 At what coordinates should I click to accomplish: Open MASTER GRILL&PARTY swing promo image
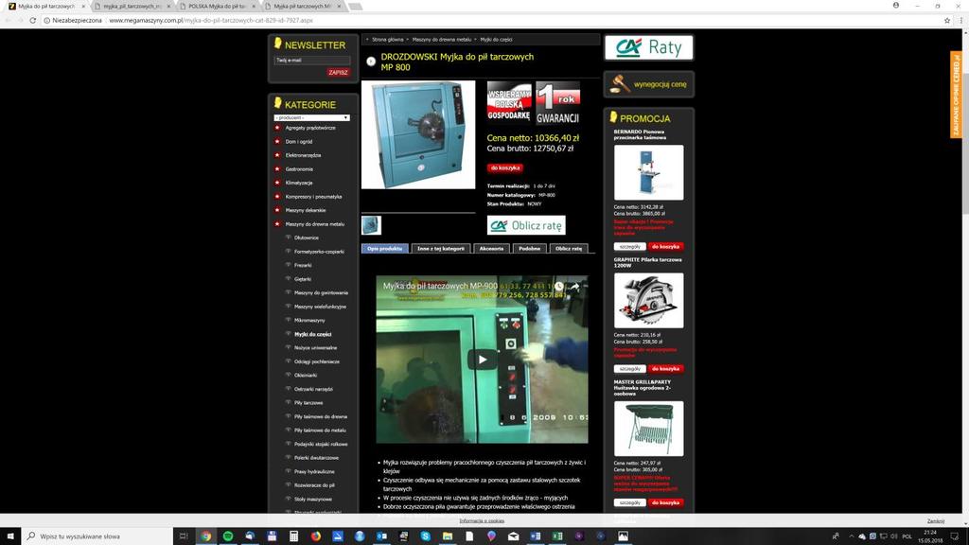tap(648, 429)
